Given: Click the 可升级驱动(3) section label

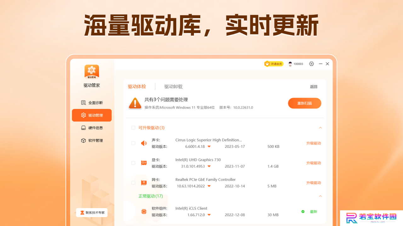Looking at the screenshot, I should 151,128.
